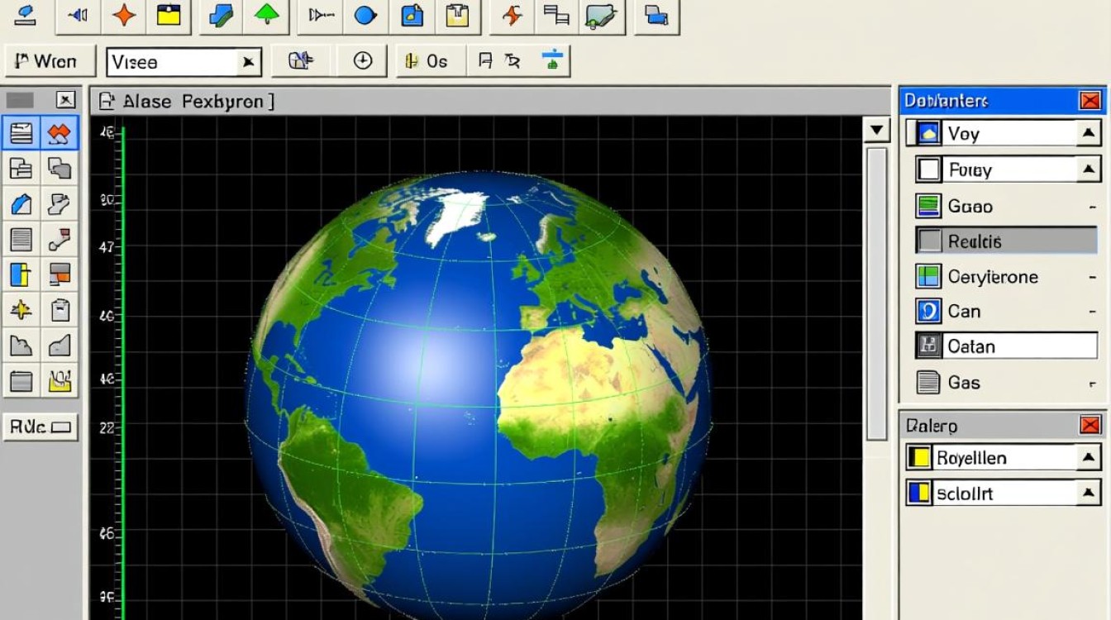Expand the Voy layer dropdown arrow
The image size is (1111, 620).
tap(1088, 133)
